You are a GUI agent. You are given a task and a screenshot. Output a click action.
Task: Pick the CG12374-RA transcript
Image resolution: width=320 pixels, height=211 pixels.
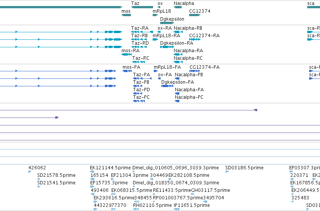pos(205,36)
